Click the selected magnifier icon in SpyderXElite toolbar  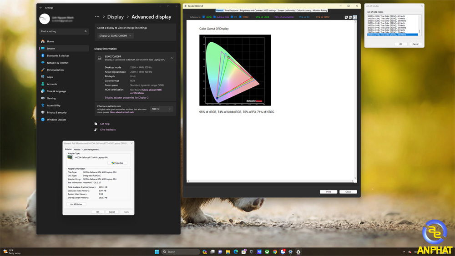click(355, 17)
